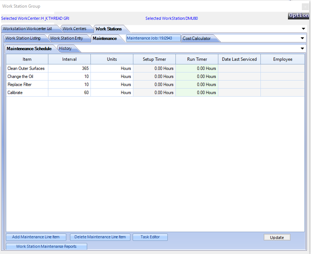Expand the Maintenance tab row dropdown arrow
311x254 pixels.
point(302,38)
